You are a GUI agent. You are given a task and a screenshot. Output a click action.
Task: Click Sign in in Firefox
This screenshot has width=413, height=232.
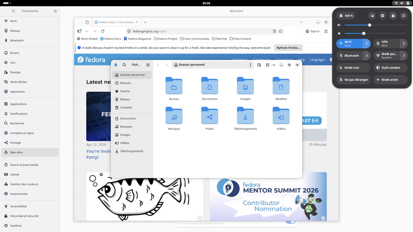(x=312, y=31)
